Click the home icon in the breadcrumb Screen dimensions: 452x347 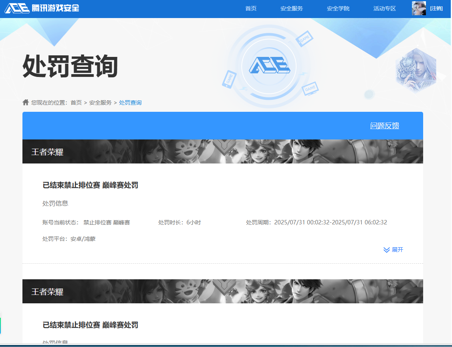[26, 103]
